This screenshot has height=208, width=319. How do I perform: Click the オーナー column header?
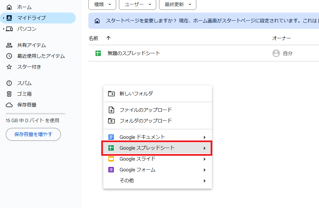click(x=282, y=38)
